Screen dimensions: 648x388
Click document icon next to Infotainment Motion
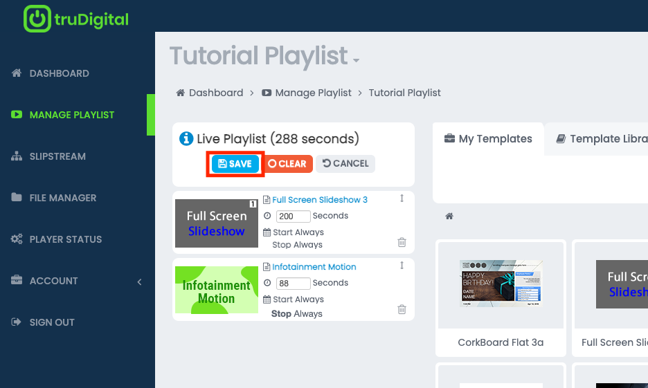267,267
